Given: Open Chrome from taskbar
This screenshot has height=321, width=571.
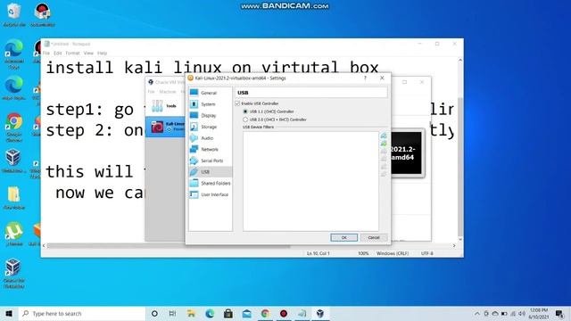Looking at the screenshot, I should [265, 313].
